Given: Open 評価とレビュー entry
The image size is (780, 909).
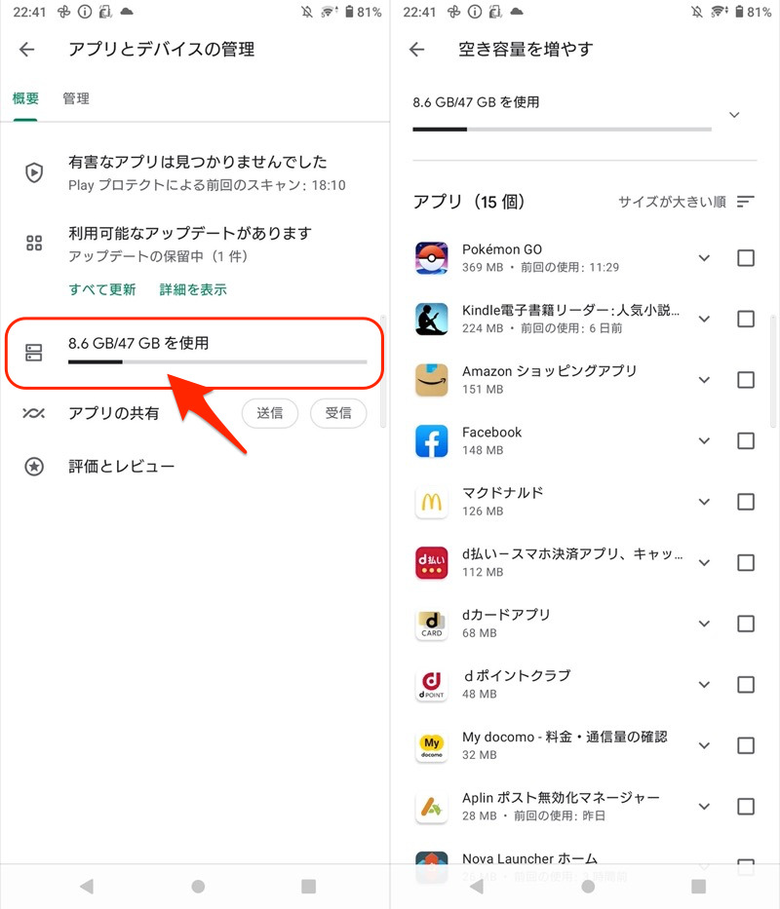Looking at the screenshot, I should pyautogui.click(x=121, y=467).
